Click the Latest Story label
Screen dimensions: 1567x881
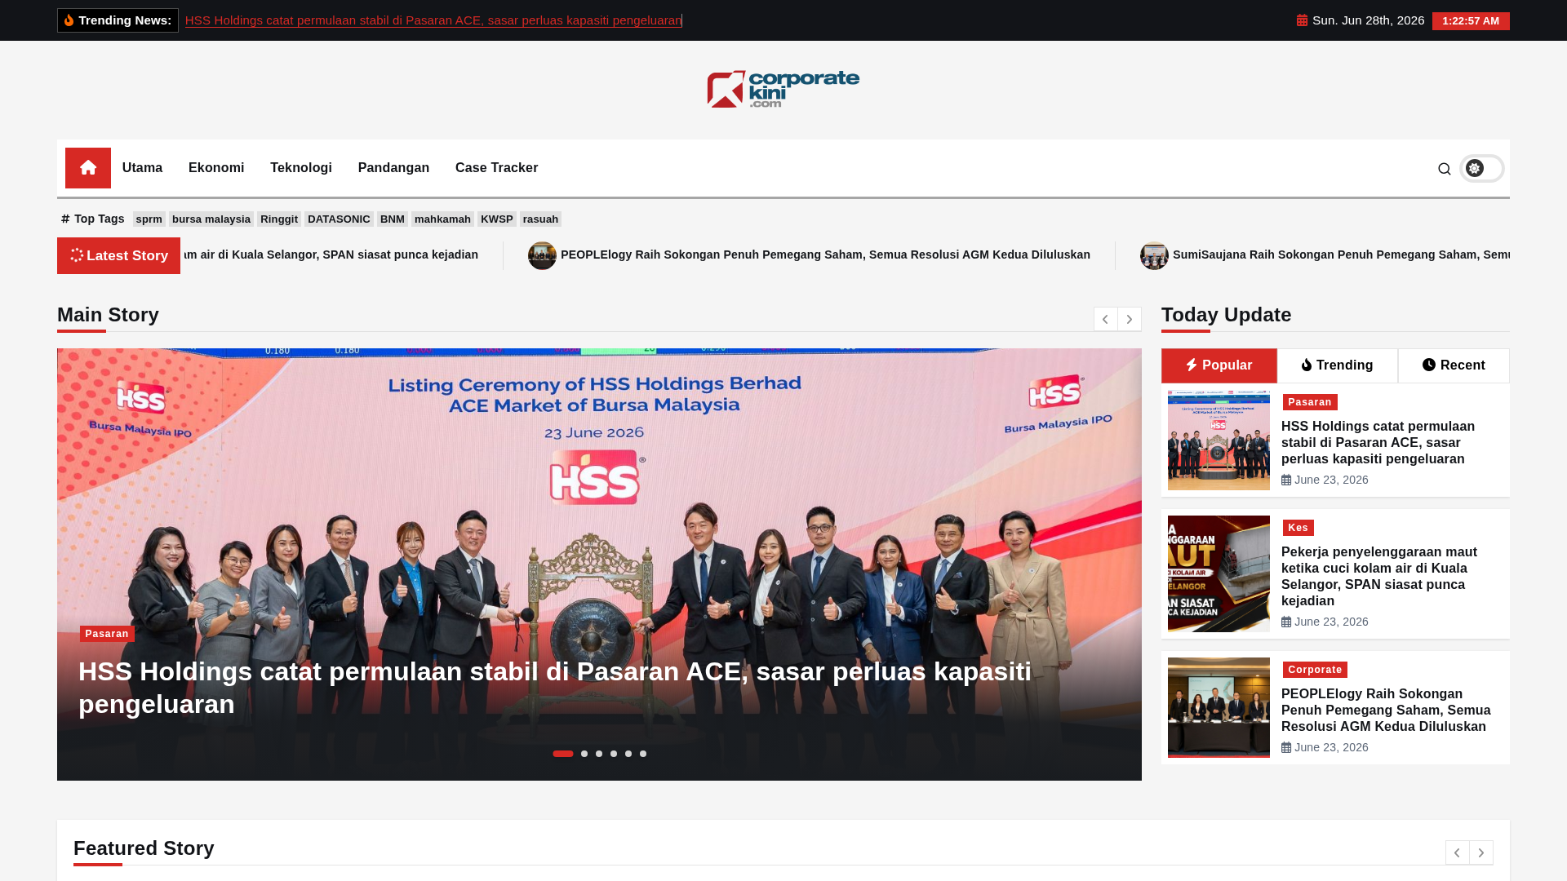point(118,255)
